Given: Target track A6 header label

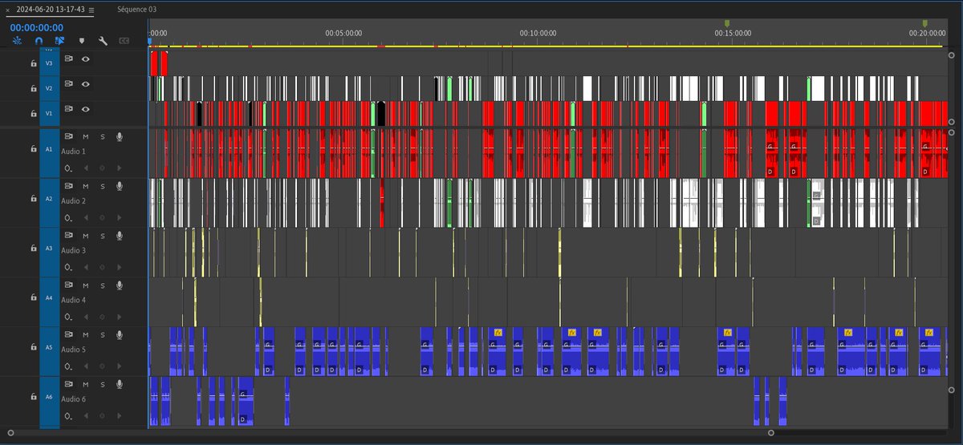Looking at the screenshot, I should point(49,397).
